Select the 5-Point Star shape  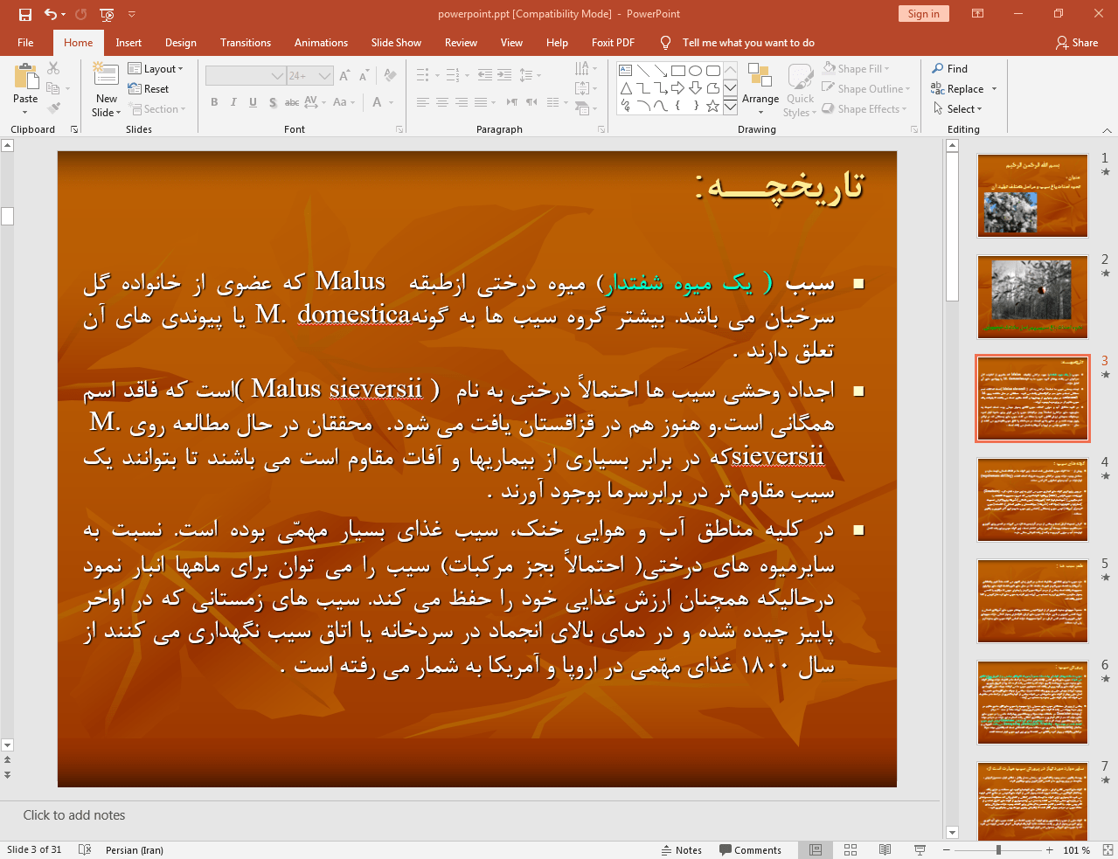pyautogui.click(x=713, y=106)
